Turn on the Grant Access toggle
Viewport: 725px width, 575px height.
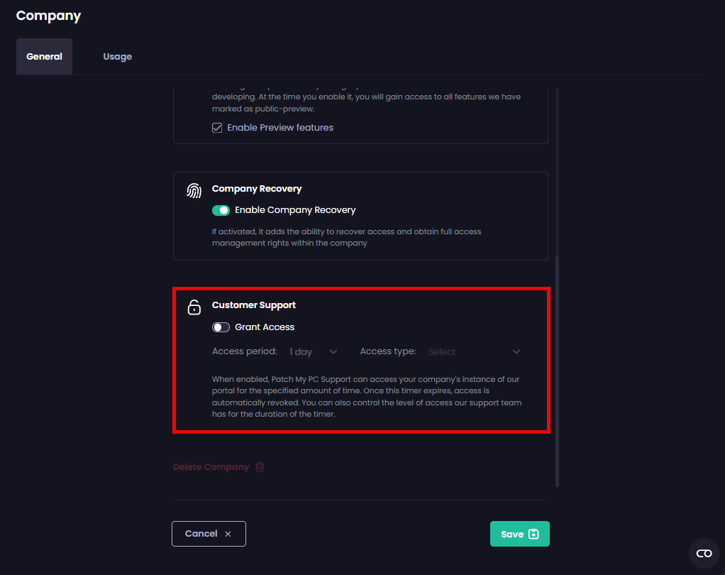(x=221, y=327)
